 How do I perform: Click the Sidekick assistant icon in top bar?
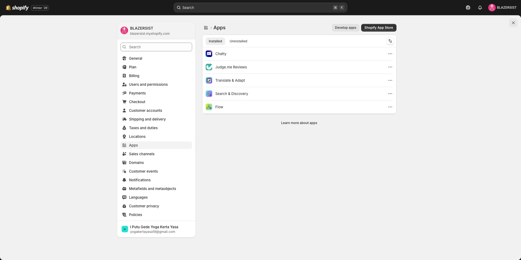(468, 8)
